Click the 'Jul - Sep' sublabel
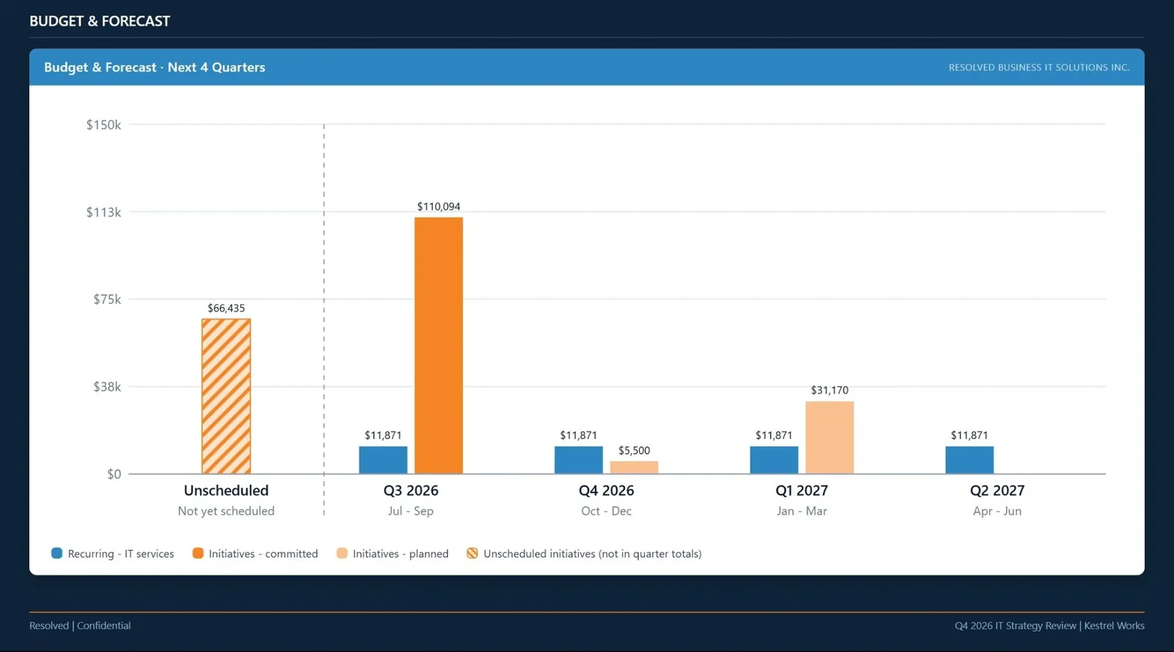The width and height of the screenshot is (1174, 652). coord(411,511)
